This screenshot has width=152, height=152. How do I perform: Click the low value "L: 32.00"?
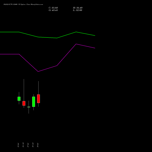coord(78,10)
